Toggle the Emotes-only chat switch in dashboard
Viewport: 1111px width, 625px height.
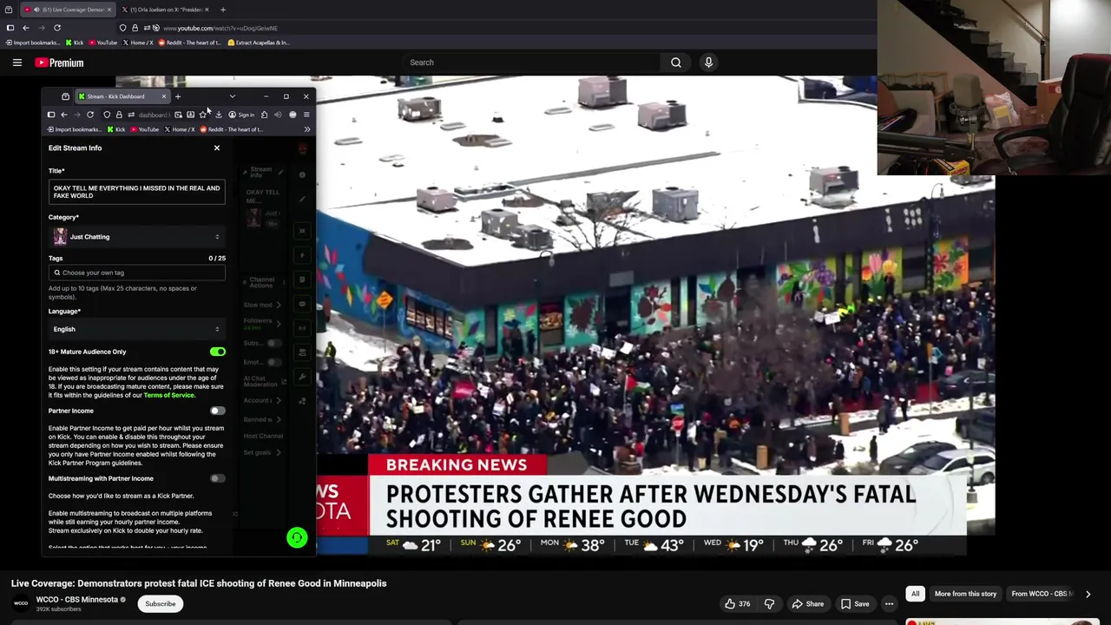[274, 362]
